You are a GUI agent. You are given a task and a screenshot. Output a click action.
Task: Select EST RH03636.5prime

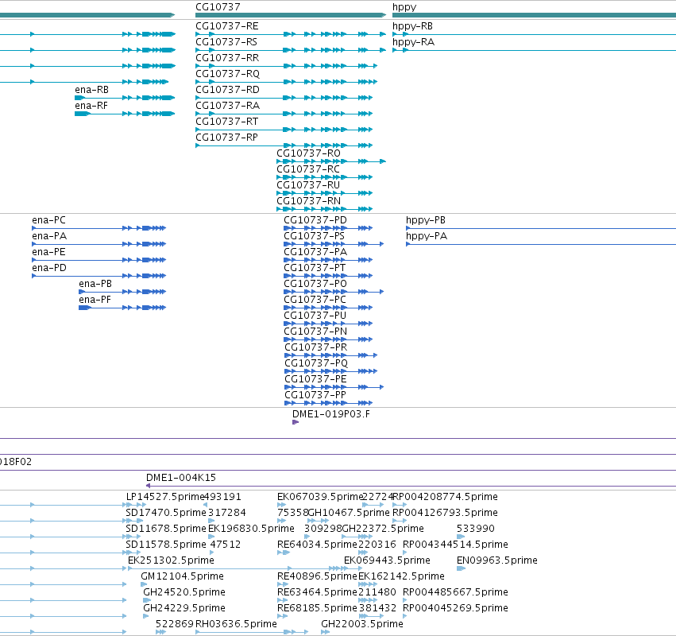pos(236,624)
